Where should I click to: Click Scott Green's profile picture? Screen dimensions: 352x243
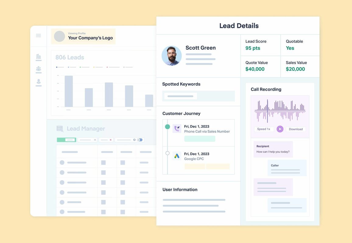point(172,56)
